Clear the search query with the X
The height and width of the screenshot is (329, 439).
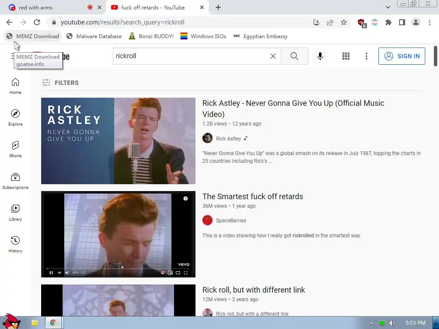pos(273,56)
